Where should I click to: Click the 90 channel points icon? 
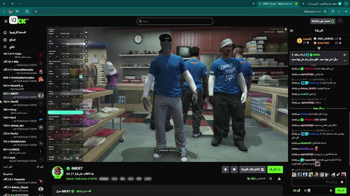click(x=299, y=191)
